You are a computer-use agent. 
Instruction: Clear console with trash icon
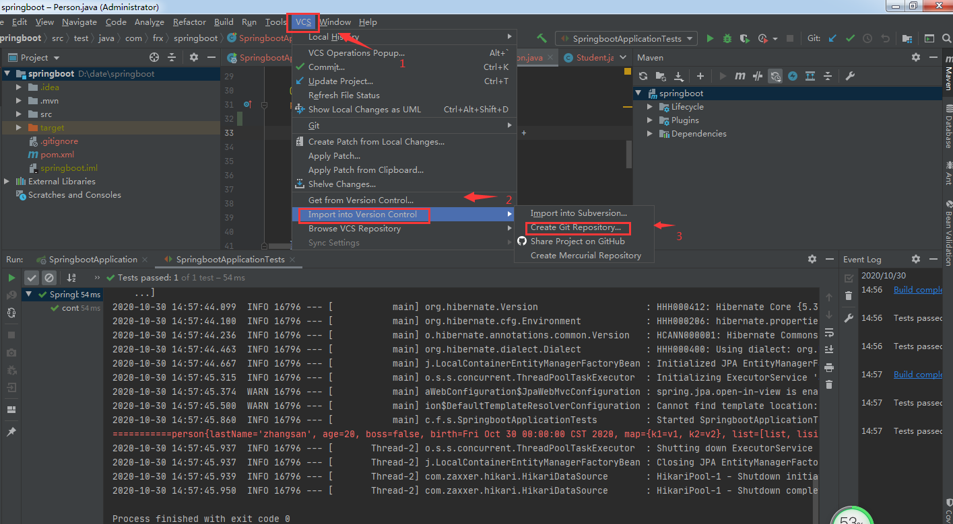click(x=829, y=384)
